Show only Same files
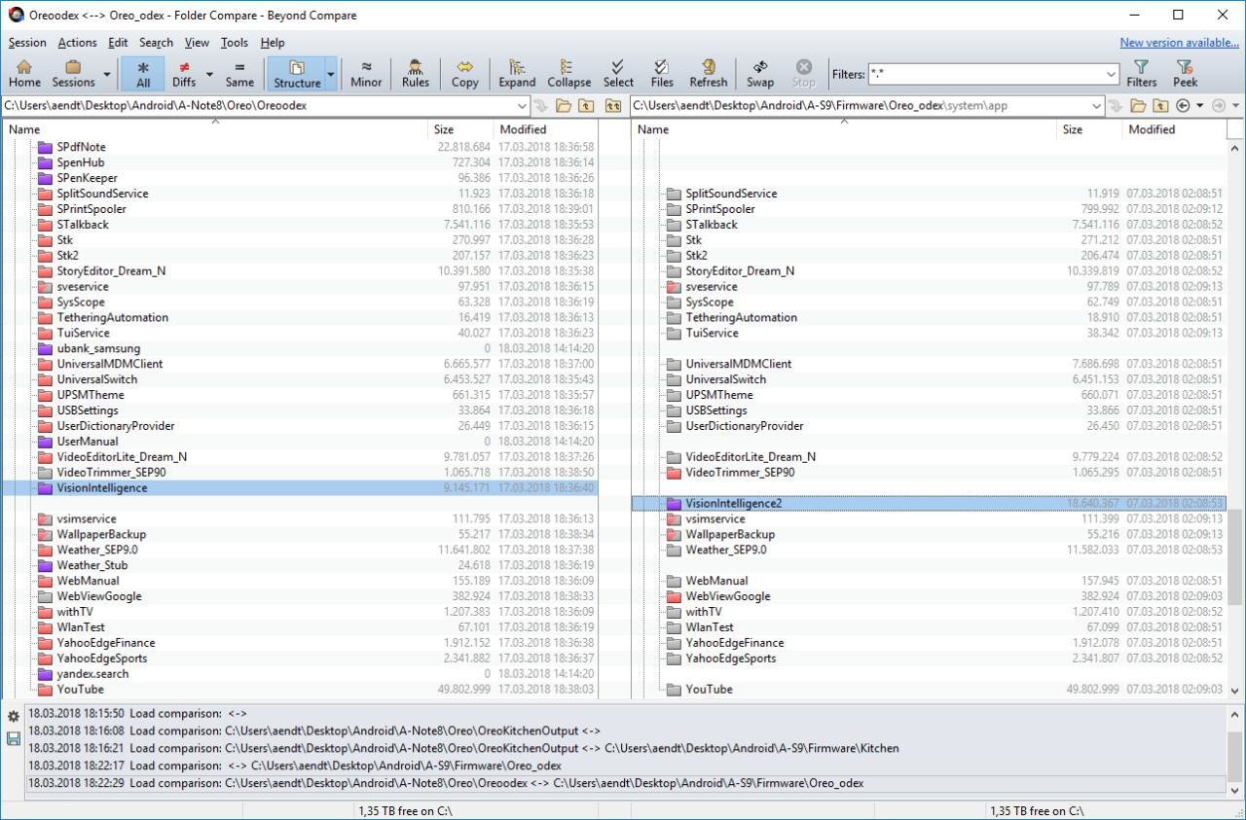 pyautogui.click(x=239, y=74)
